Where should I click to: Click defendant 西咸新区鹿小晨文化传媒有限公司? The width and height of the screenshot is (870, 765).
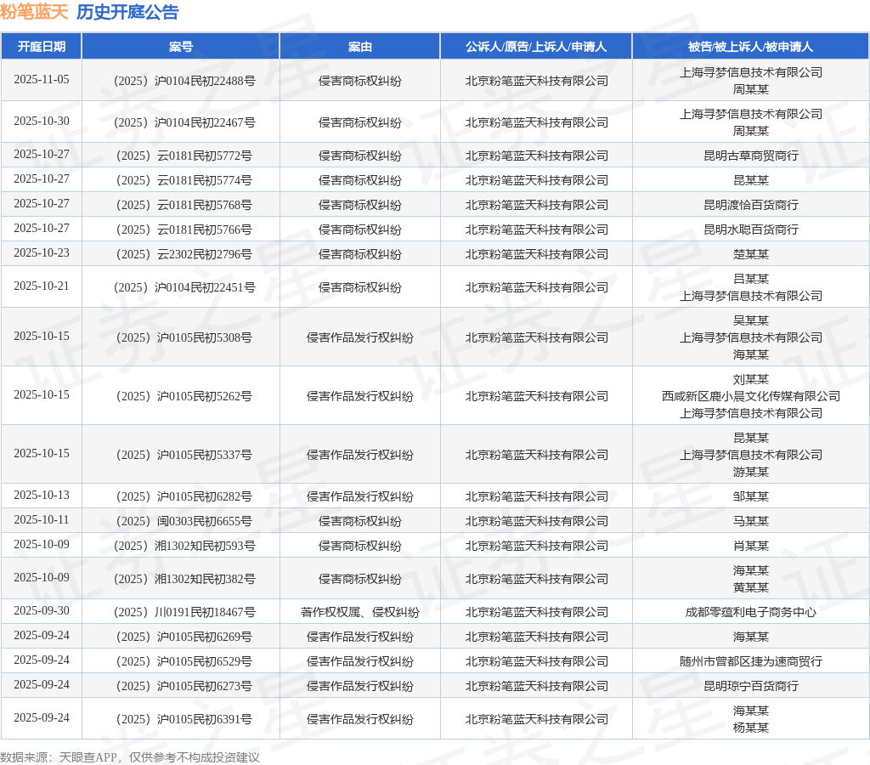click(751, 396)
